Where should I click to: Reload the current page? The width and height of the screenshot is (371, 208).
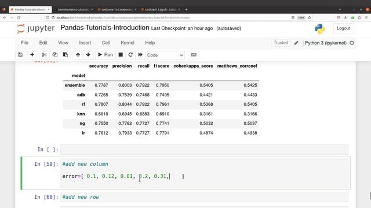pos(19,18)
